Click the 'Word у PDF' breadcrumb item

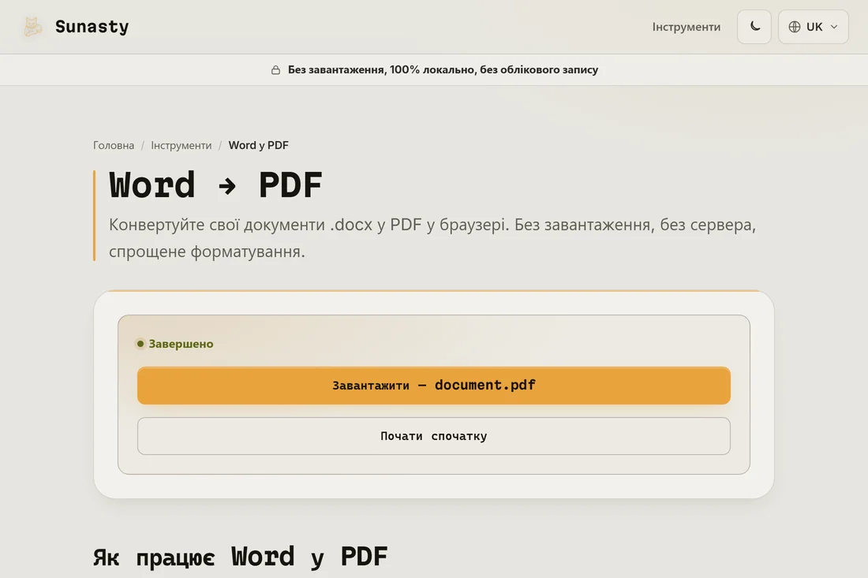259,145
